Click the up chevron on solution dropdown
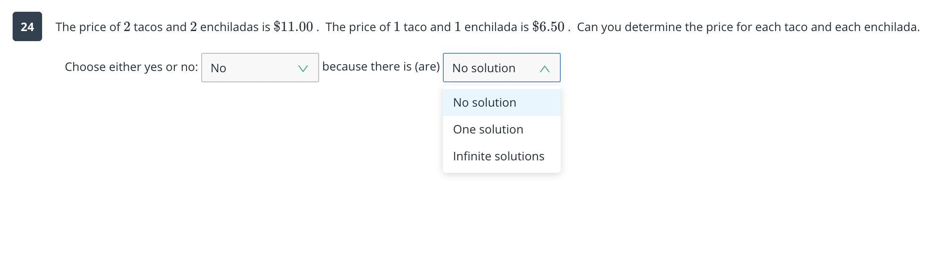Screen dimensions: 943x277 (x=544, y=68)
